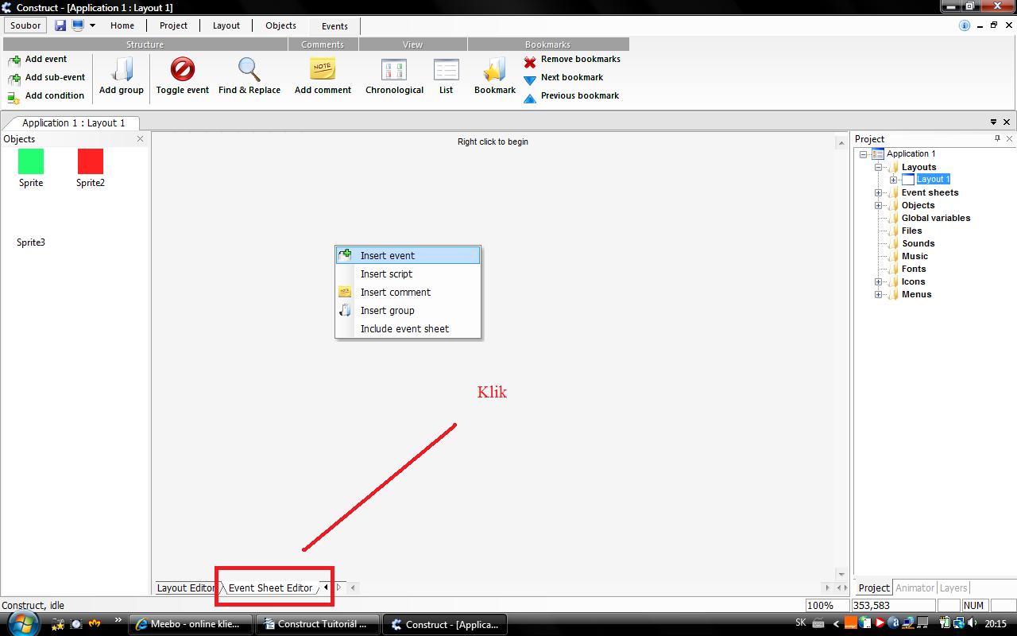Click the Add sub-event icon

coord(14,78)
